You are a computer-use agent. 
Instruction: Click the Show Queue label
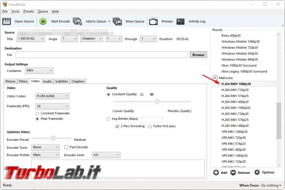pyautogui.click(x=135, y=22)
